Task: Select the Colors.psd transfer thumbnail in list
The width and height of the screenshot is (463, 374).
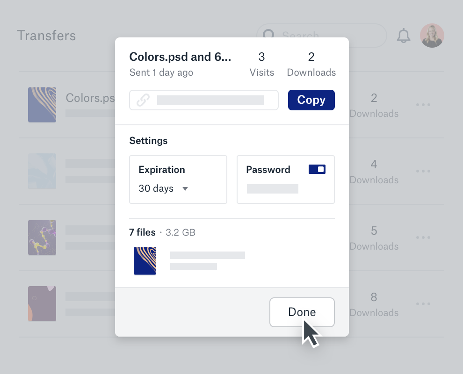Action: coord(42,105)
